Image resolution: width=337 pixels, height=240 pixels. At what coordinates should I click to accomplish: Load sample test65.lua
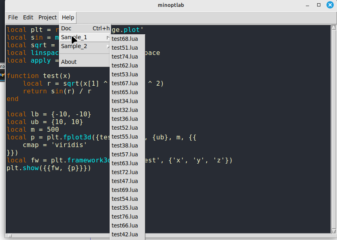click(x=127, y=92)
